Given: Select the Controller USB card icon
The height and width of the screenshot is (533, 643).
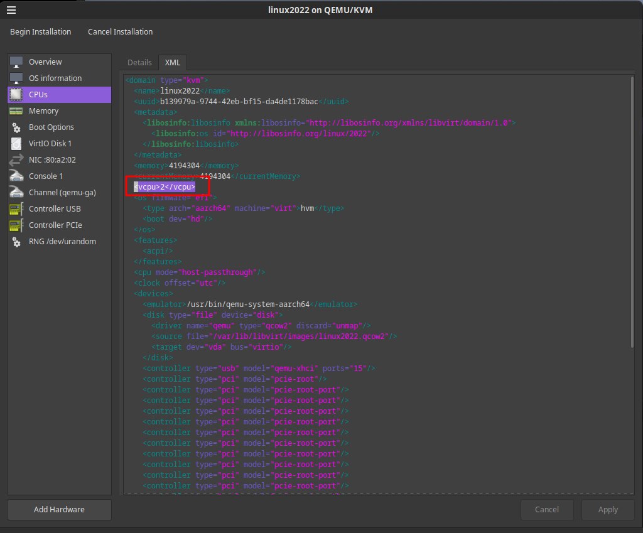Looking at the screenshot, I should tap(16, 209).
